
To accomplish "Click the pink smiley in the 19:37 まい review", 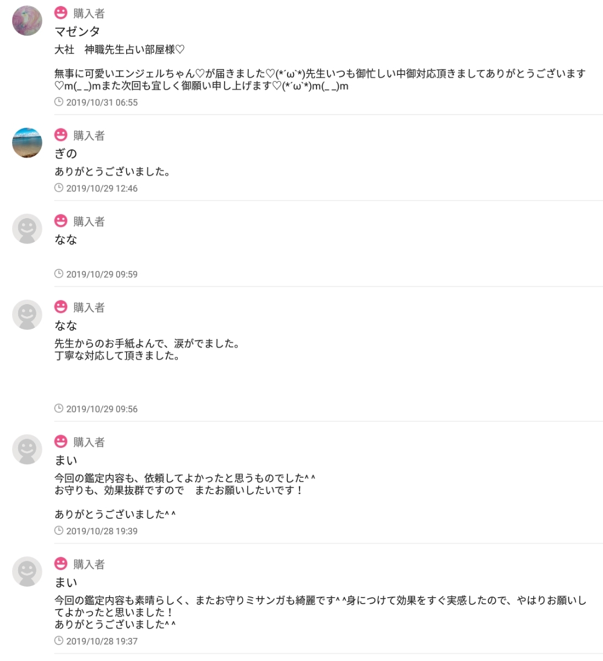I will (x=61, y=564).
